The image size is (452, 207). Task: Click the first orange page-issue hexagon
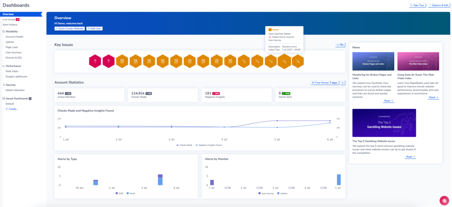[122, 61]
